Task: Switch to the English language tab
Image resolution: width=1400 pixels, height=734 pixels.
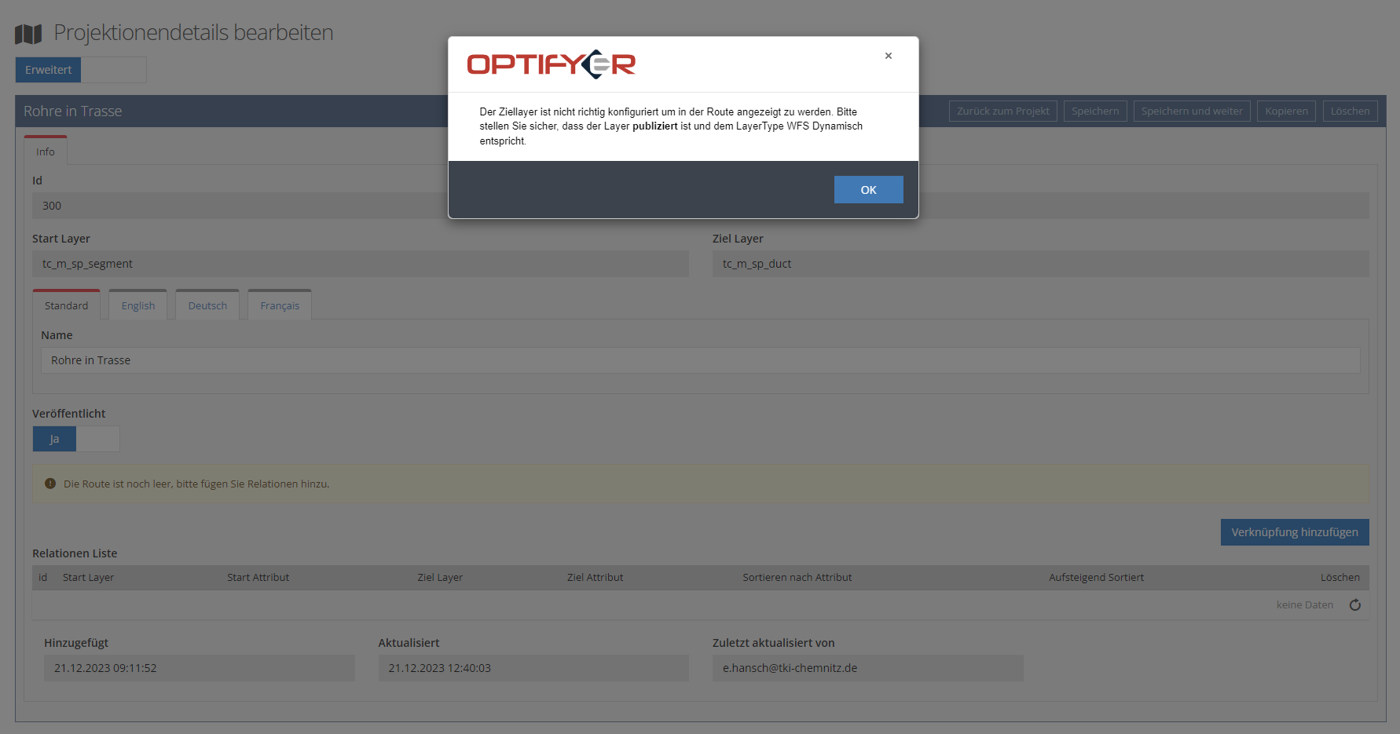Action: pyautogui.click(x=138, y=305)
